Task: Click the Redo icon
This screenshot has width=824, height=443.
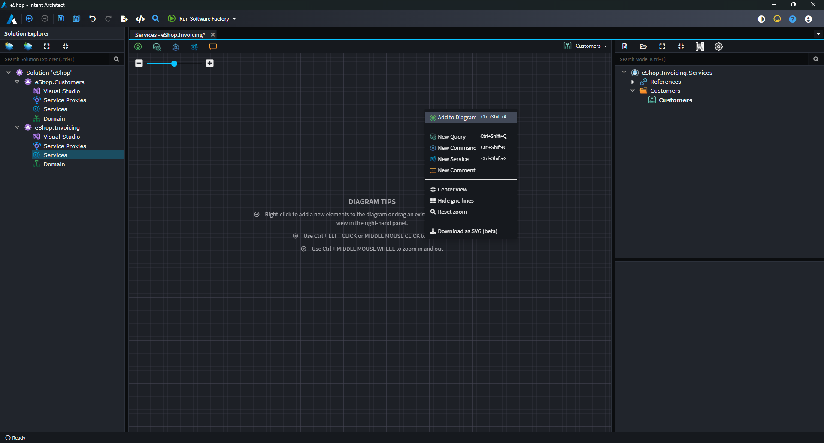Action: click(x=108, y=19)
